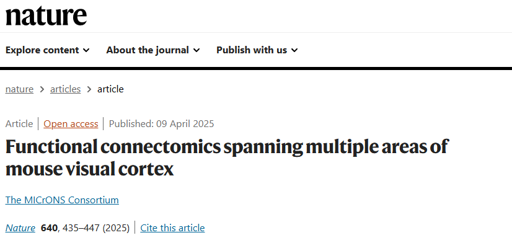Click the Functional connectomics article title
The image size is (512, 243).
tap(227, 157)
